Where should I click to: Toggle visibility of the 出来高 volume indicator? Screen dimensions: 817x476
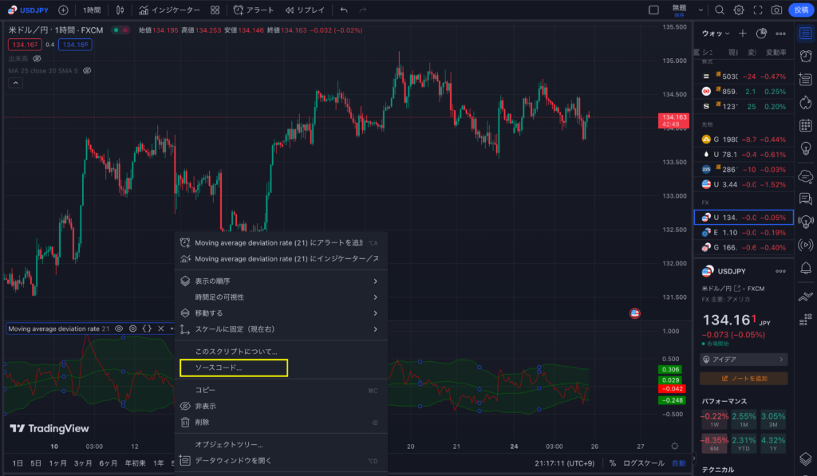pos(37,58)
